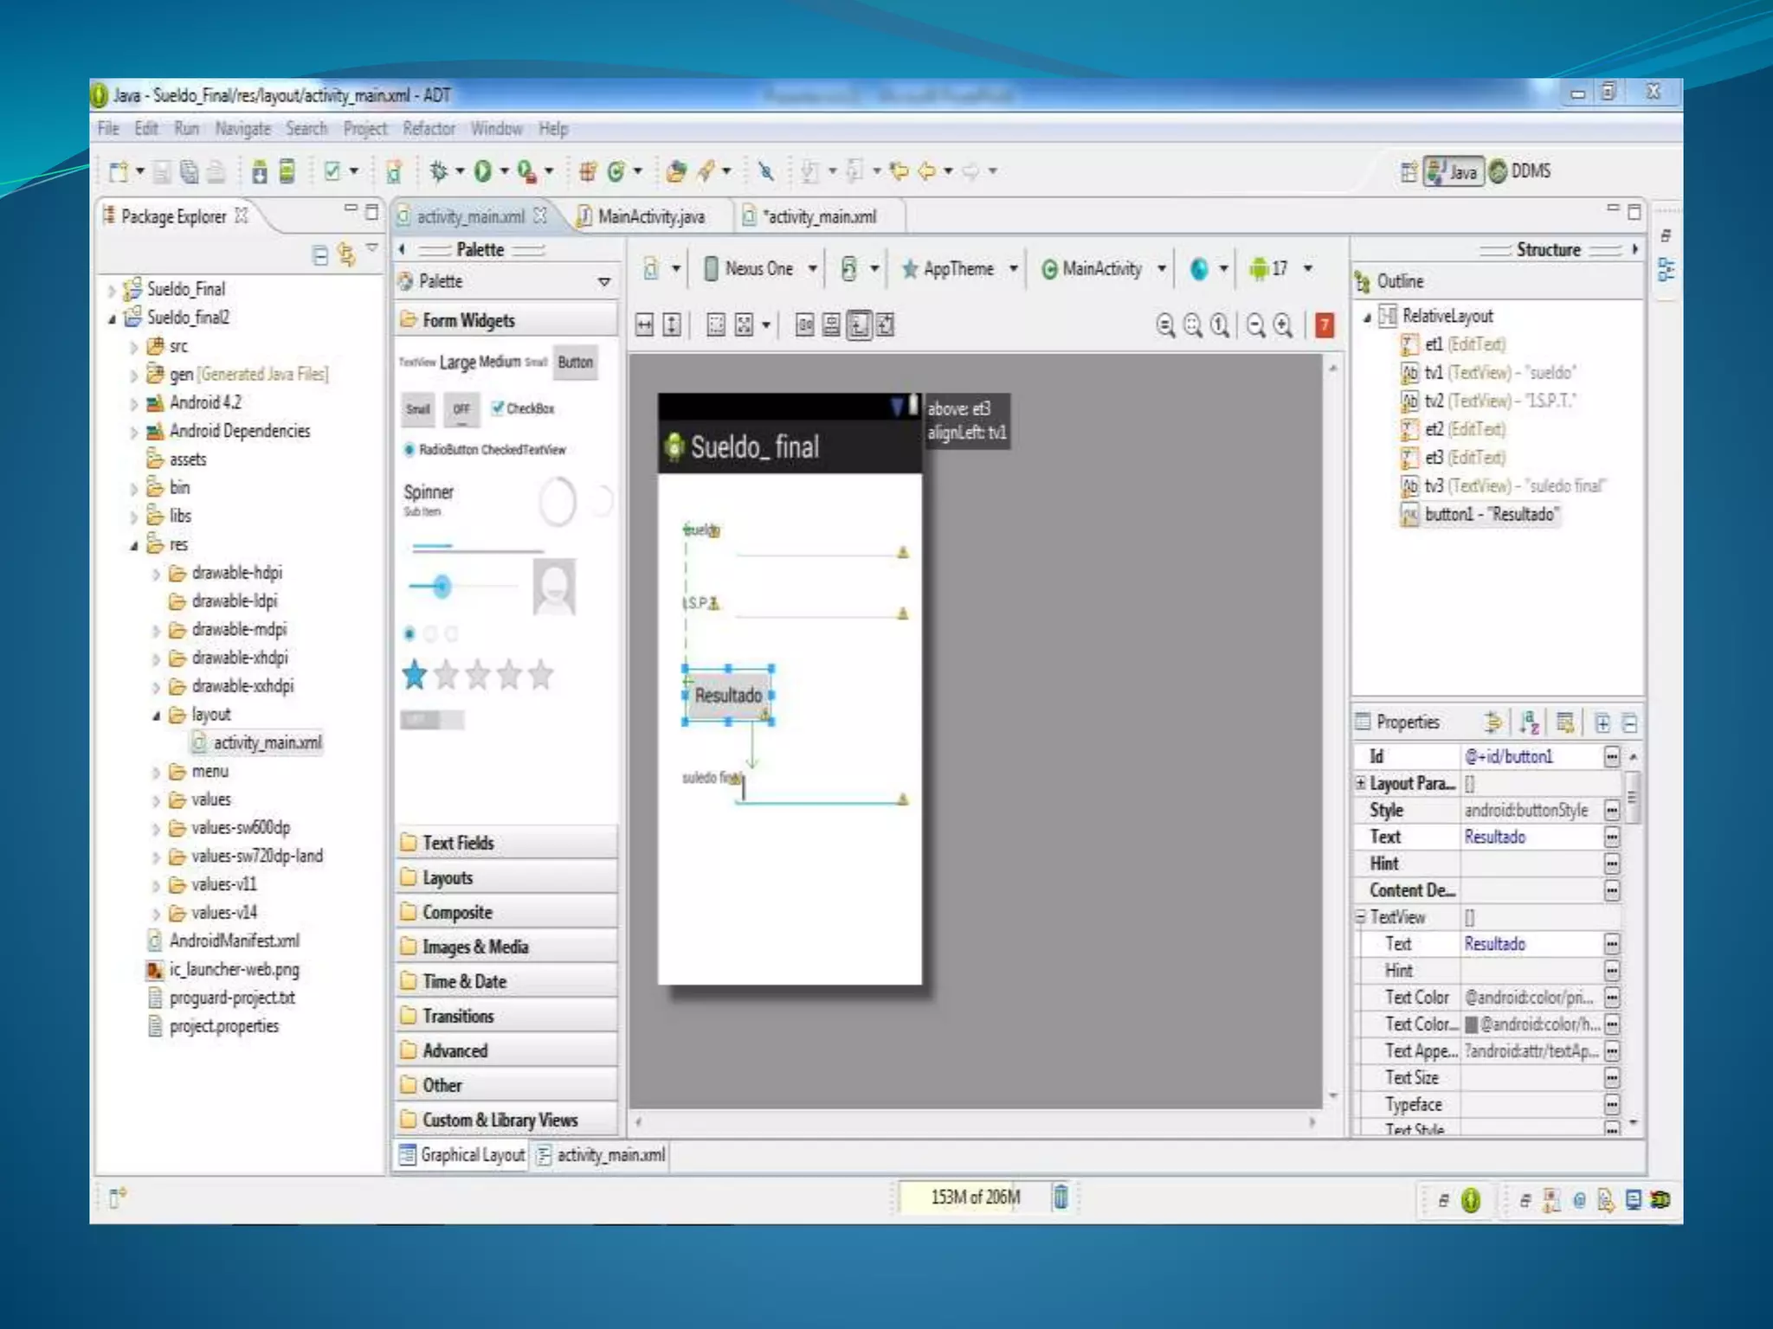
Task: Click the garbage collector trash icon
Action: click(x=1060, y=1197)
